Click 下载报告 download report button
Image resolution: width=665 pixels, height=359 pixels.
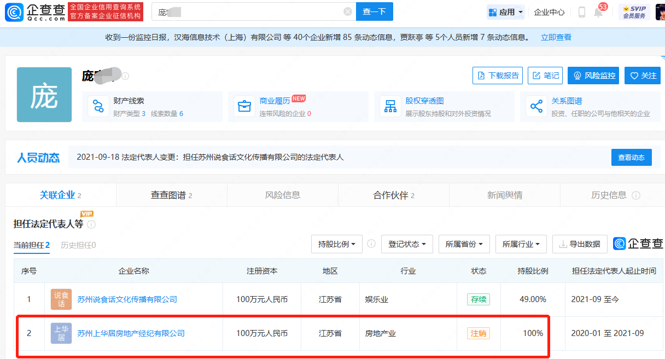[x=498, y=76]
